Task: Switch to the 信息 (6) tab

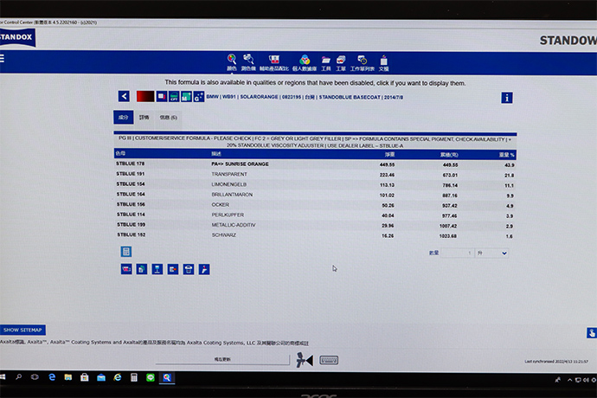Action: 169,118
